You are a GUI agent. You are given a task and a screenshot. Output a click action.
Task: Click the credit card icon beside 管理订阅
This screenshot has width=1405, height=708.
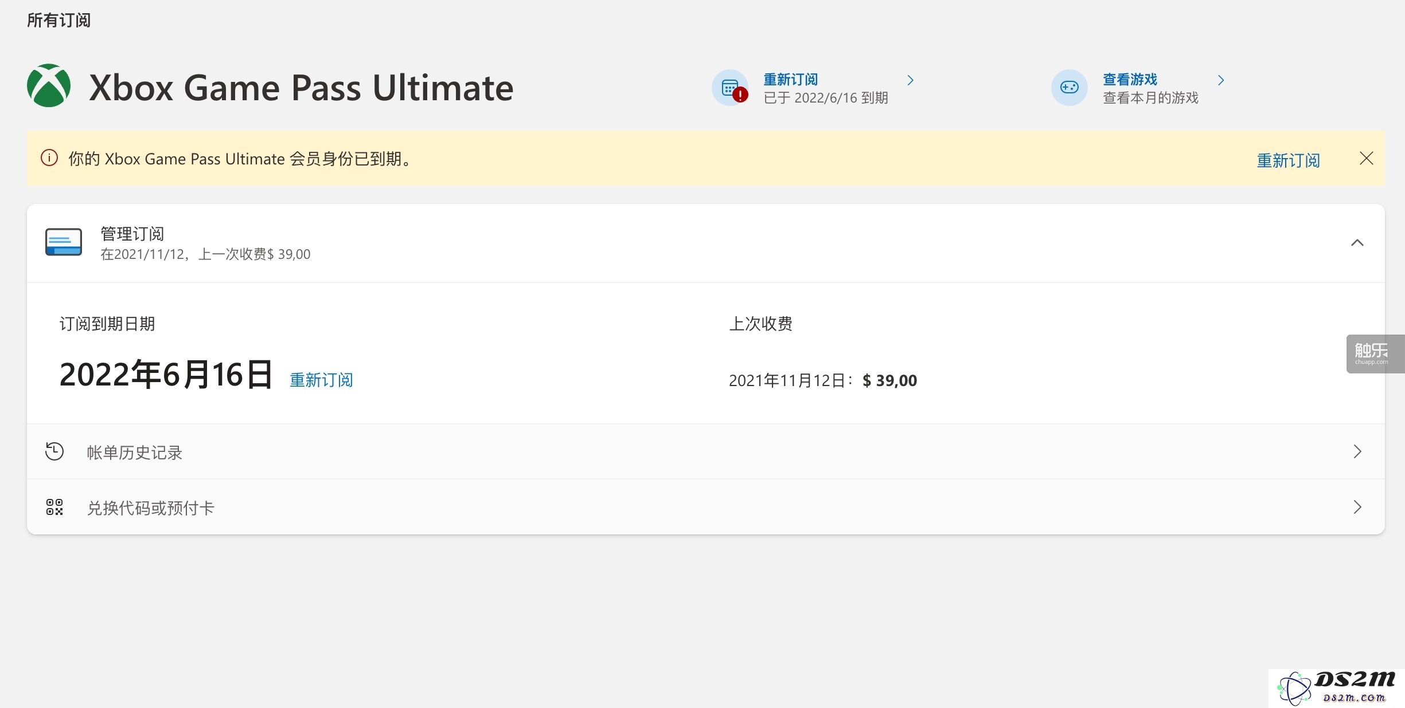click(64, 242)
